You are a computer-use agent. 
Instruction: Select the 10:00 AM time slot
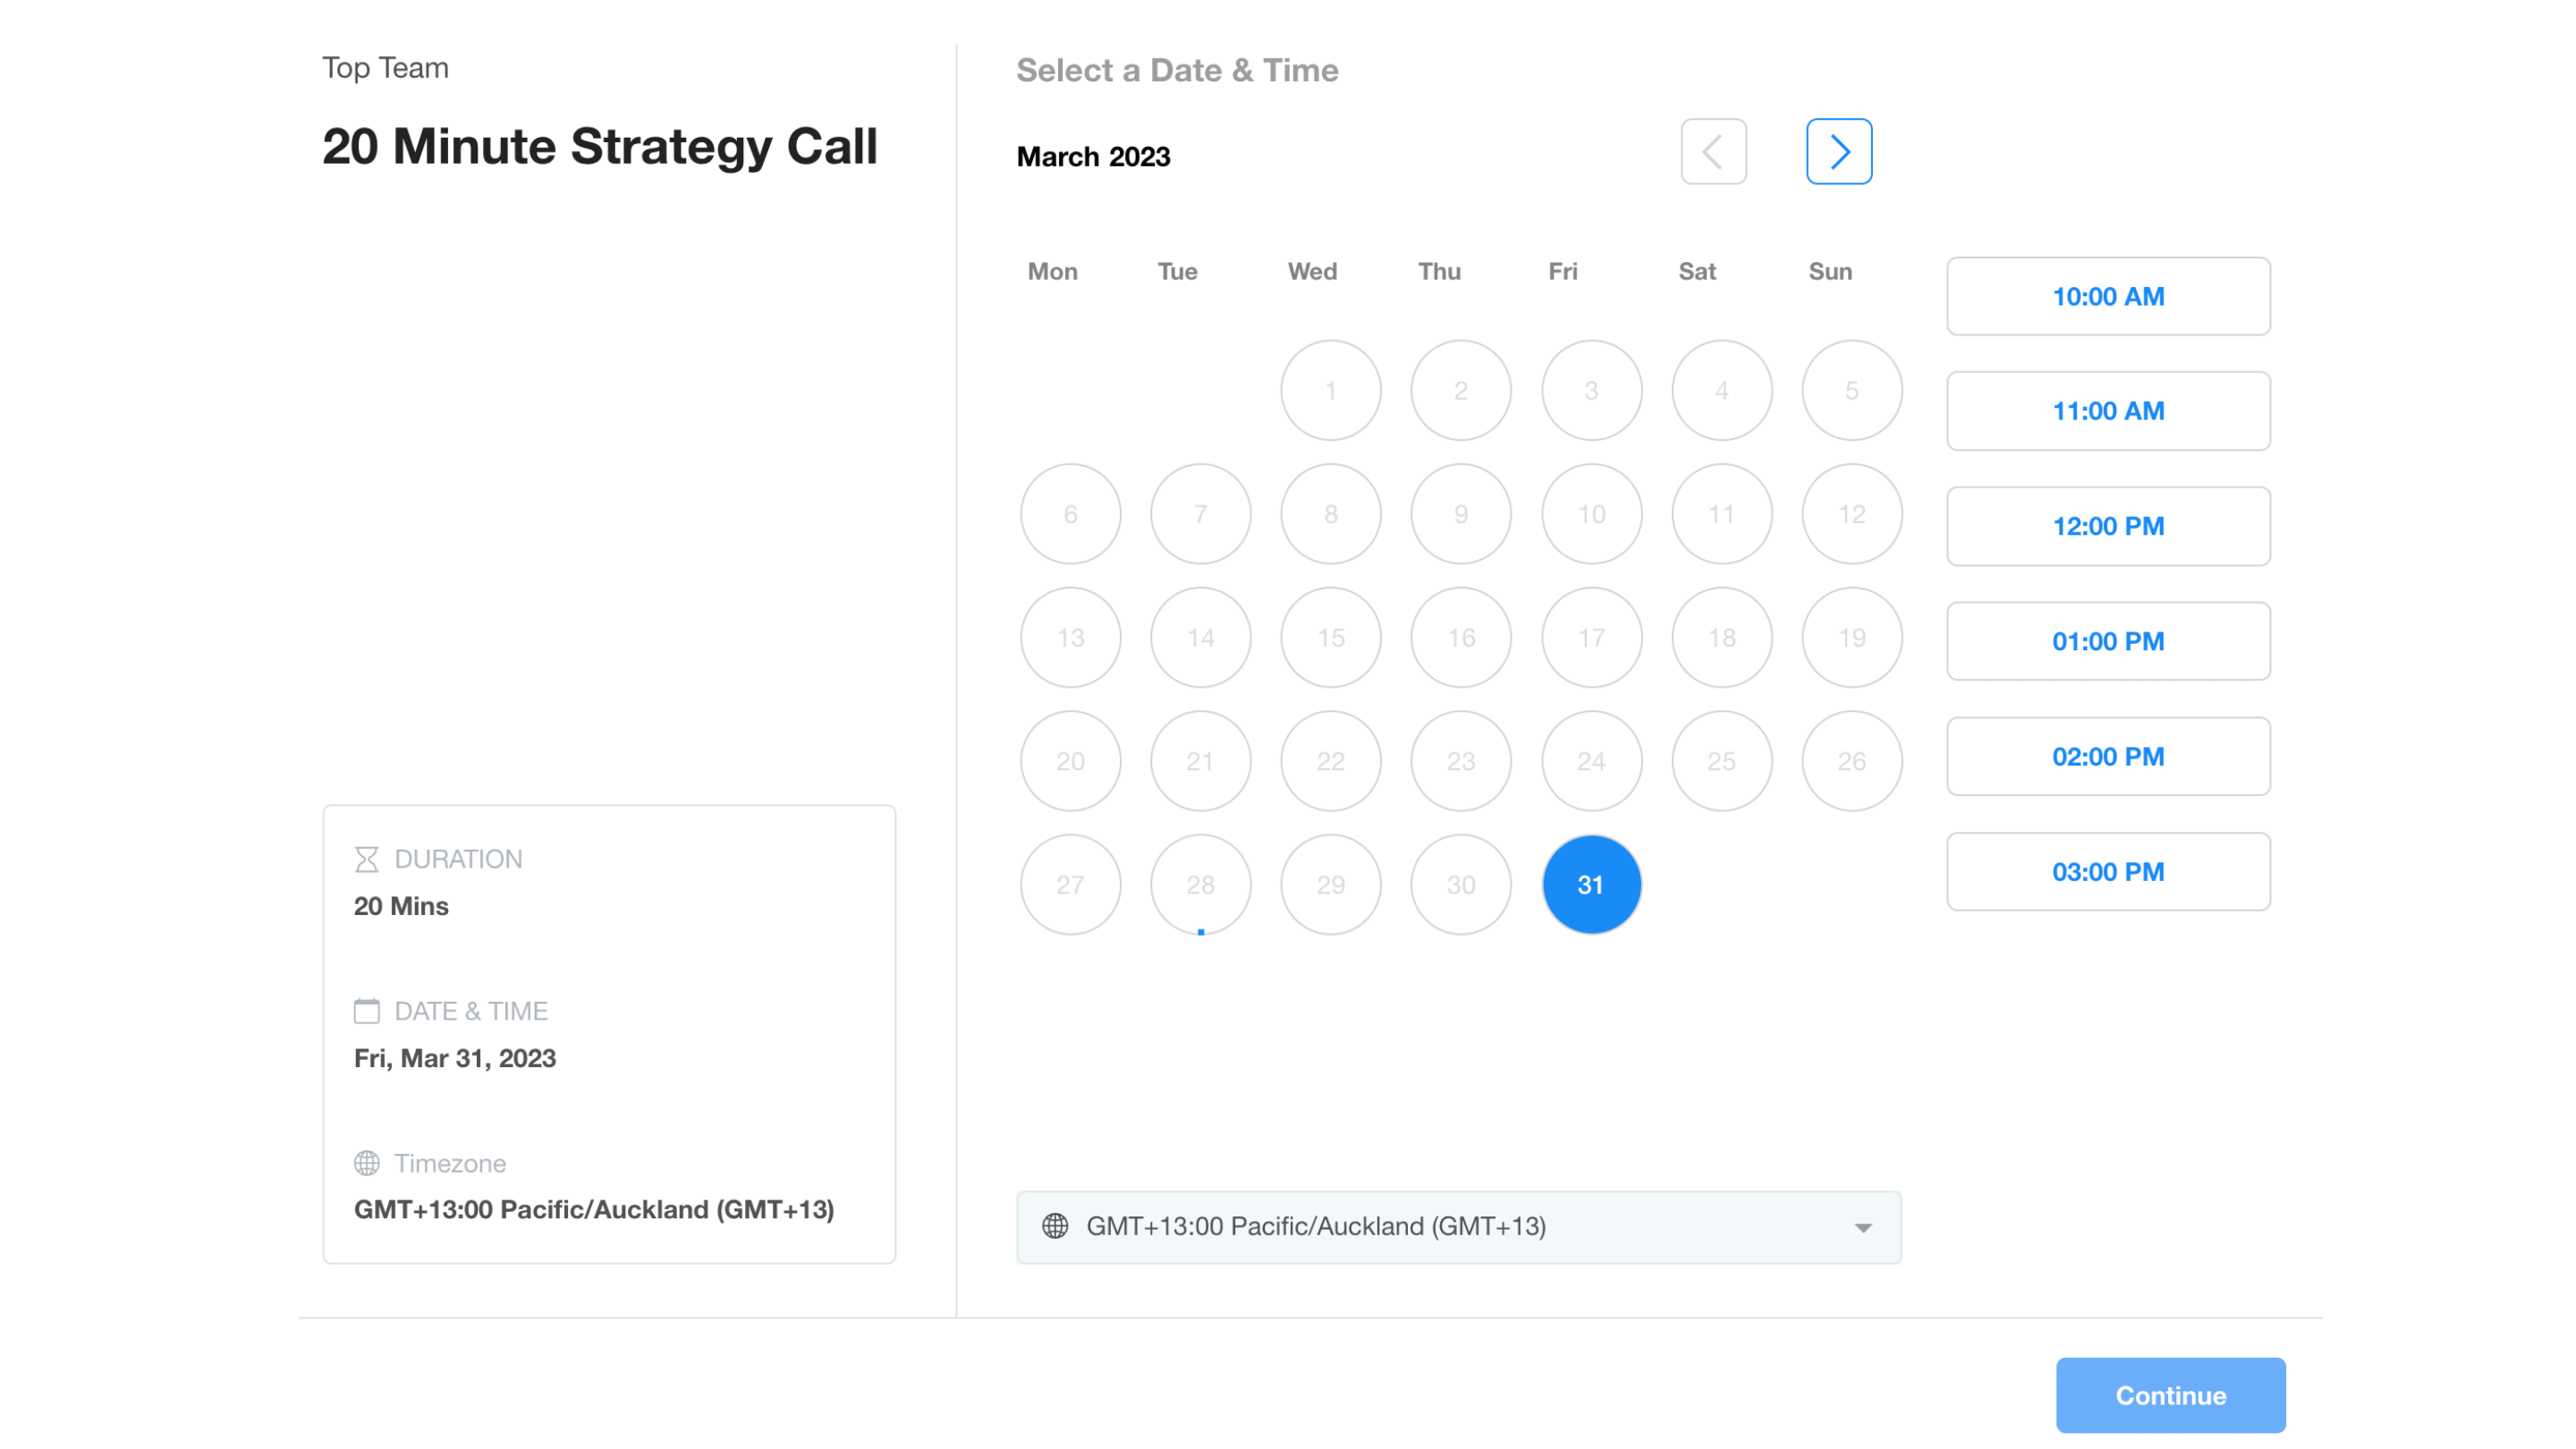pos(2108,296)
